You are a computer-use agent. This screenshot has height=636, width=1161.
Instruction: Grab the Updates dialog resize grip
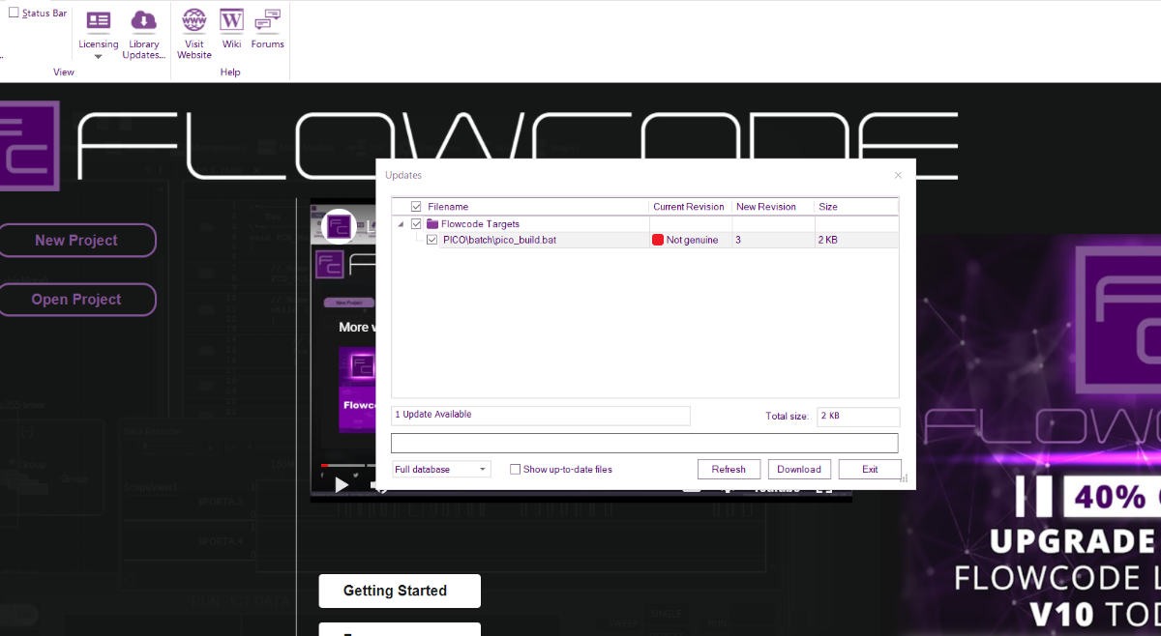click(x=905, y=478)
